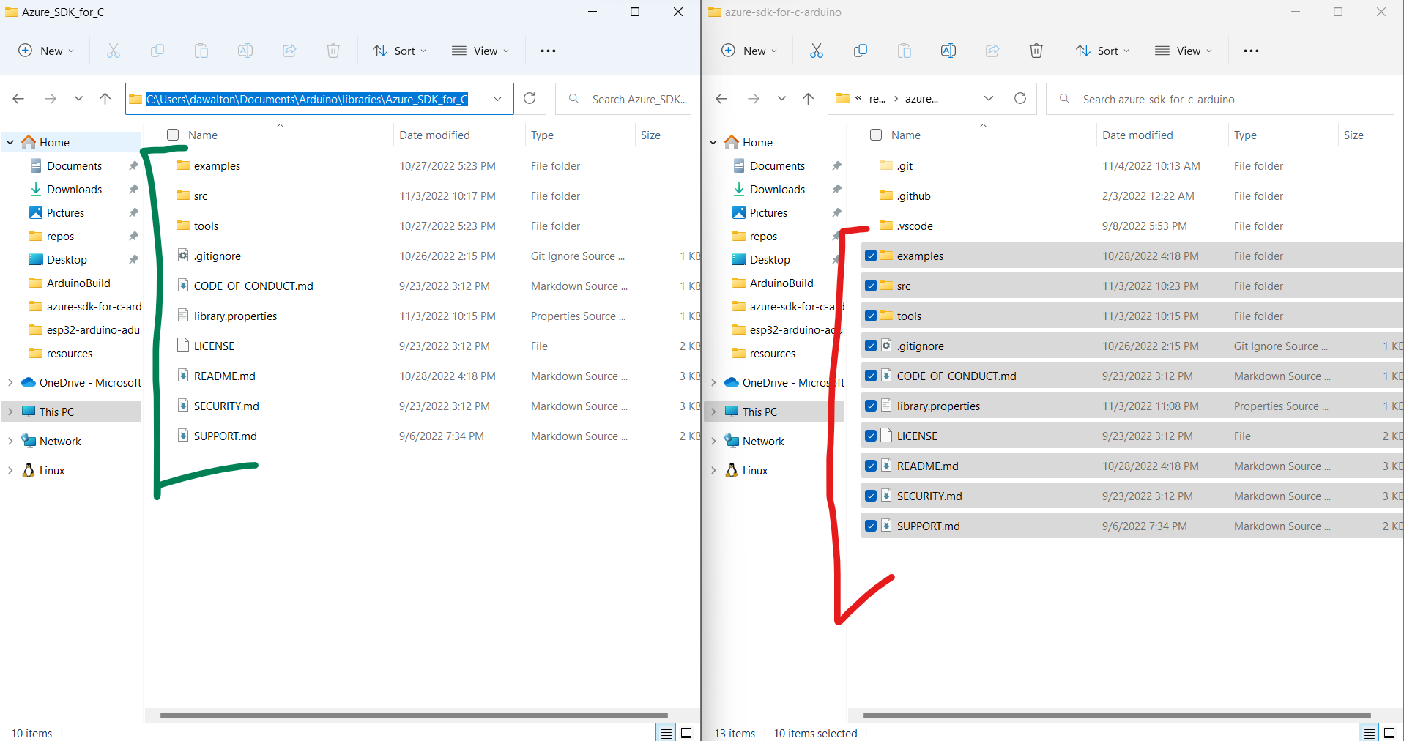The image size is (1404, 741).
Task: Go forward in azure-sdk-for-c-arduino window
Action: pyautogui.click(x=753, y=98)
